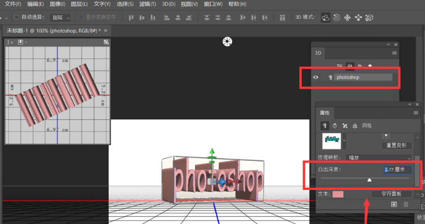Enable the 自动选择 checkbox

pos(17,17)
